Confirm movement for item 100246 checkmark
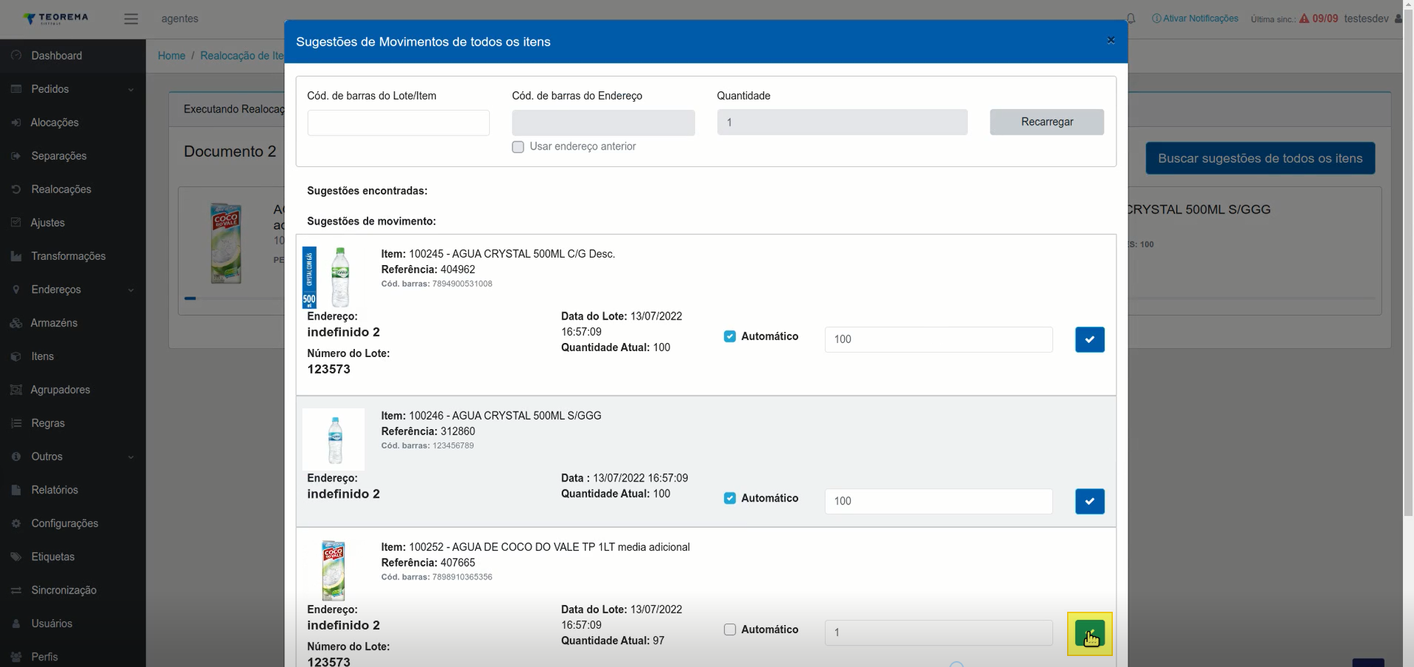This screenshot has height=667, width=1414. tap(1089, 501)
